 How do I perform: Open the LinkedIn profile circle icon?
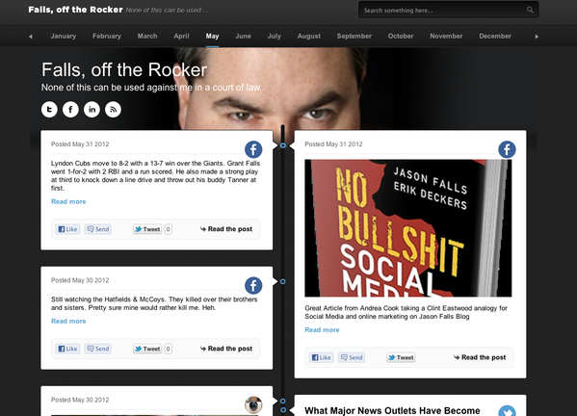coord(92,110)
